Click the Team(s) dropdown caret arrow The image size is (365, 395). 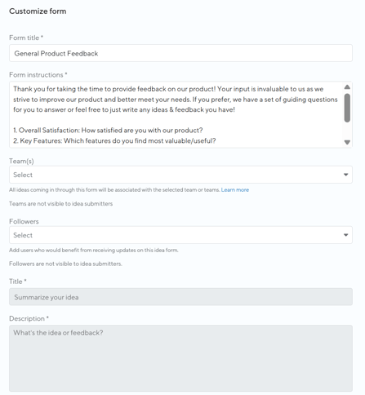(345, 175)
